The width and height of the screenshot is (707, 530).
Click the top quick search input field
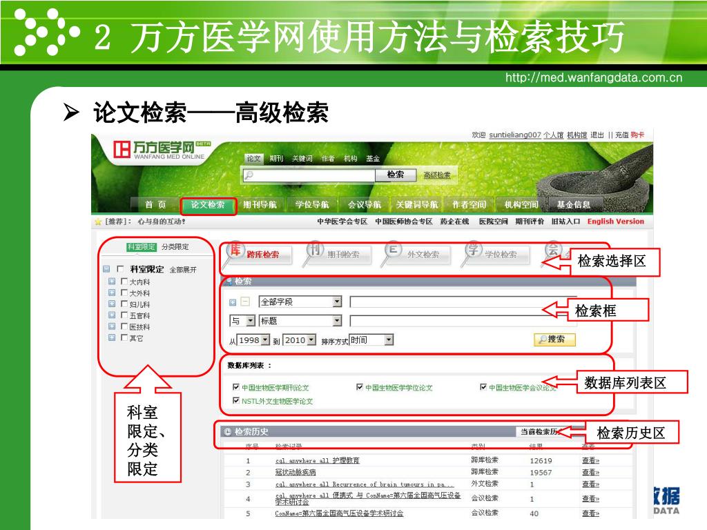click(309, 175)
